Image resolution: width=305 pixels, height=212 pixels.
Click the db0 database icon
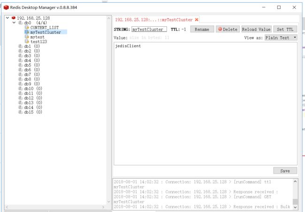20,23
